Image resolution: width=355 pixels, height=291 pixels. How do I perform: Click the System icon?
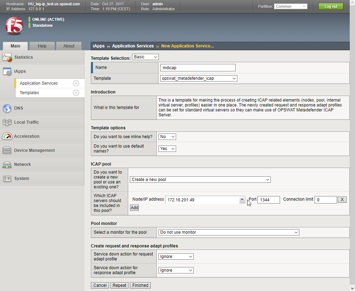pyautogui.click(x=7, y=179)
